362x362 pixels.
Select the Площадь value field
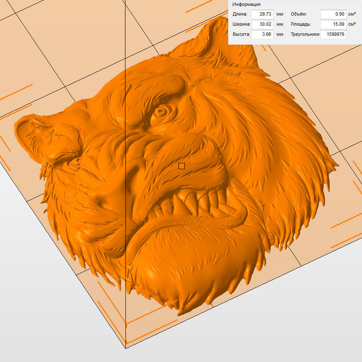pyautogui.click(x=333, y=24)
